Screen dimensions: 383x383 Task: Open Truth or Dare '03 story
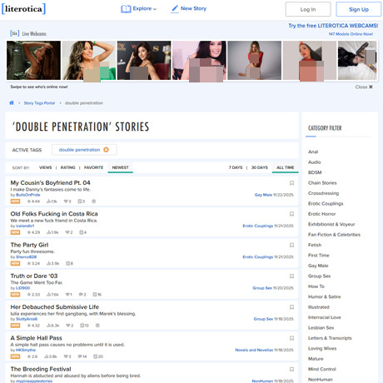point(34,276)
